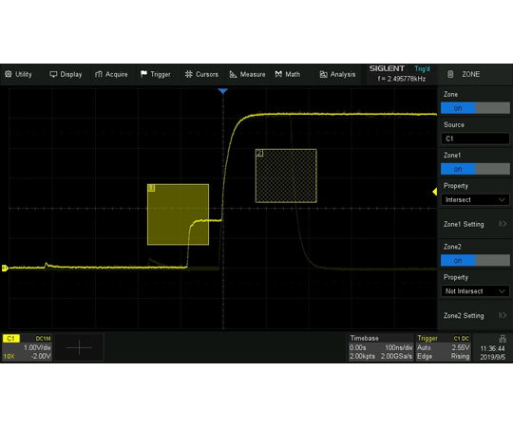Click the network status icon above clock
This screenshot has height=427, width=513.
click(x=503, y=339)
